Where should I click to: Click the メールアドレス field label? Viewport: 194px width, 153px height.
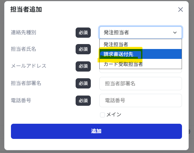pos(29,66)
